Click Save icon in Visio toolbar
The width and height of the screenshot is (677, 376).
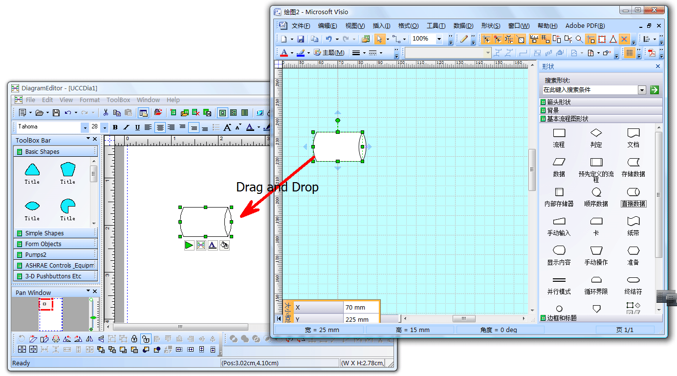click(x=301, y=39)
